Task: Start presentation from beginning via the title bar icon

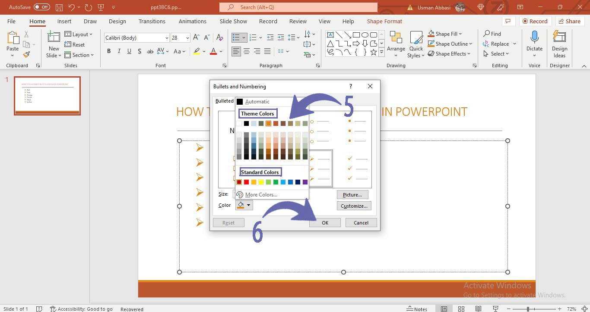Action: (101, 7)
